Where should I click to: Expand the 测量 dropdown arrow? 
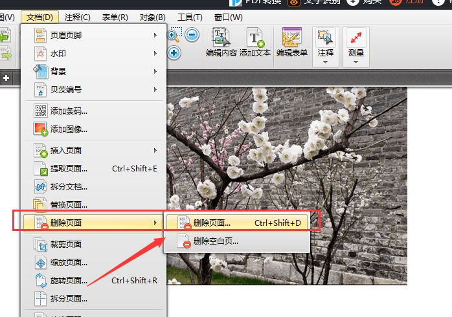point(356,62)
